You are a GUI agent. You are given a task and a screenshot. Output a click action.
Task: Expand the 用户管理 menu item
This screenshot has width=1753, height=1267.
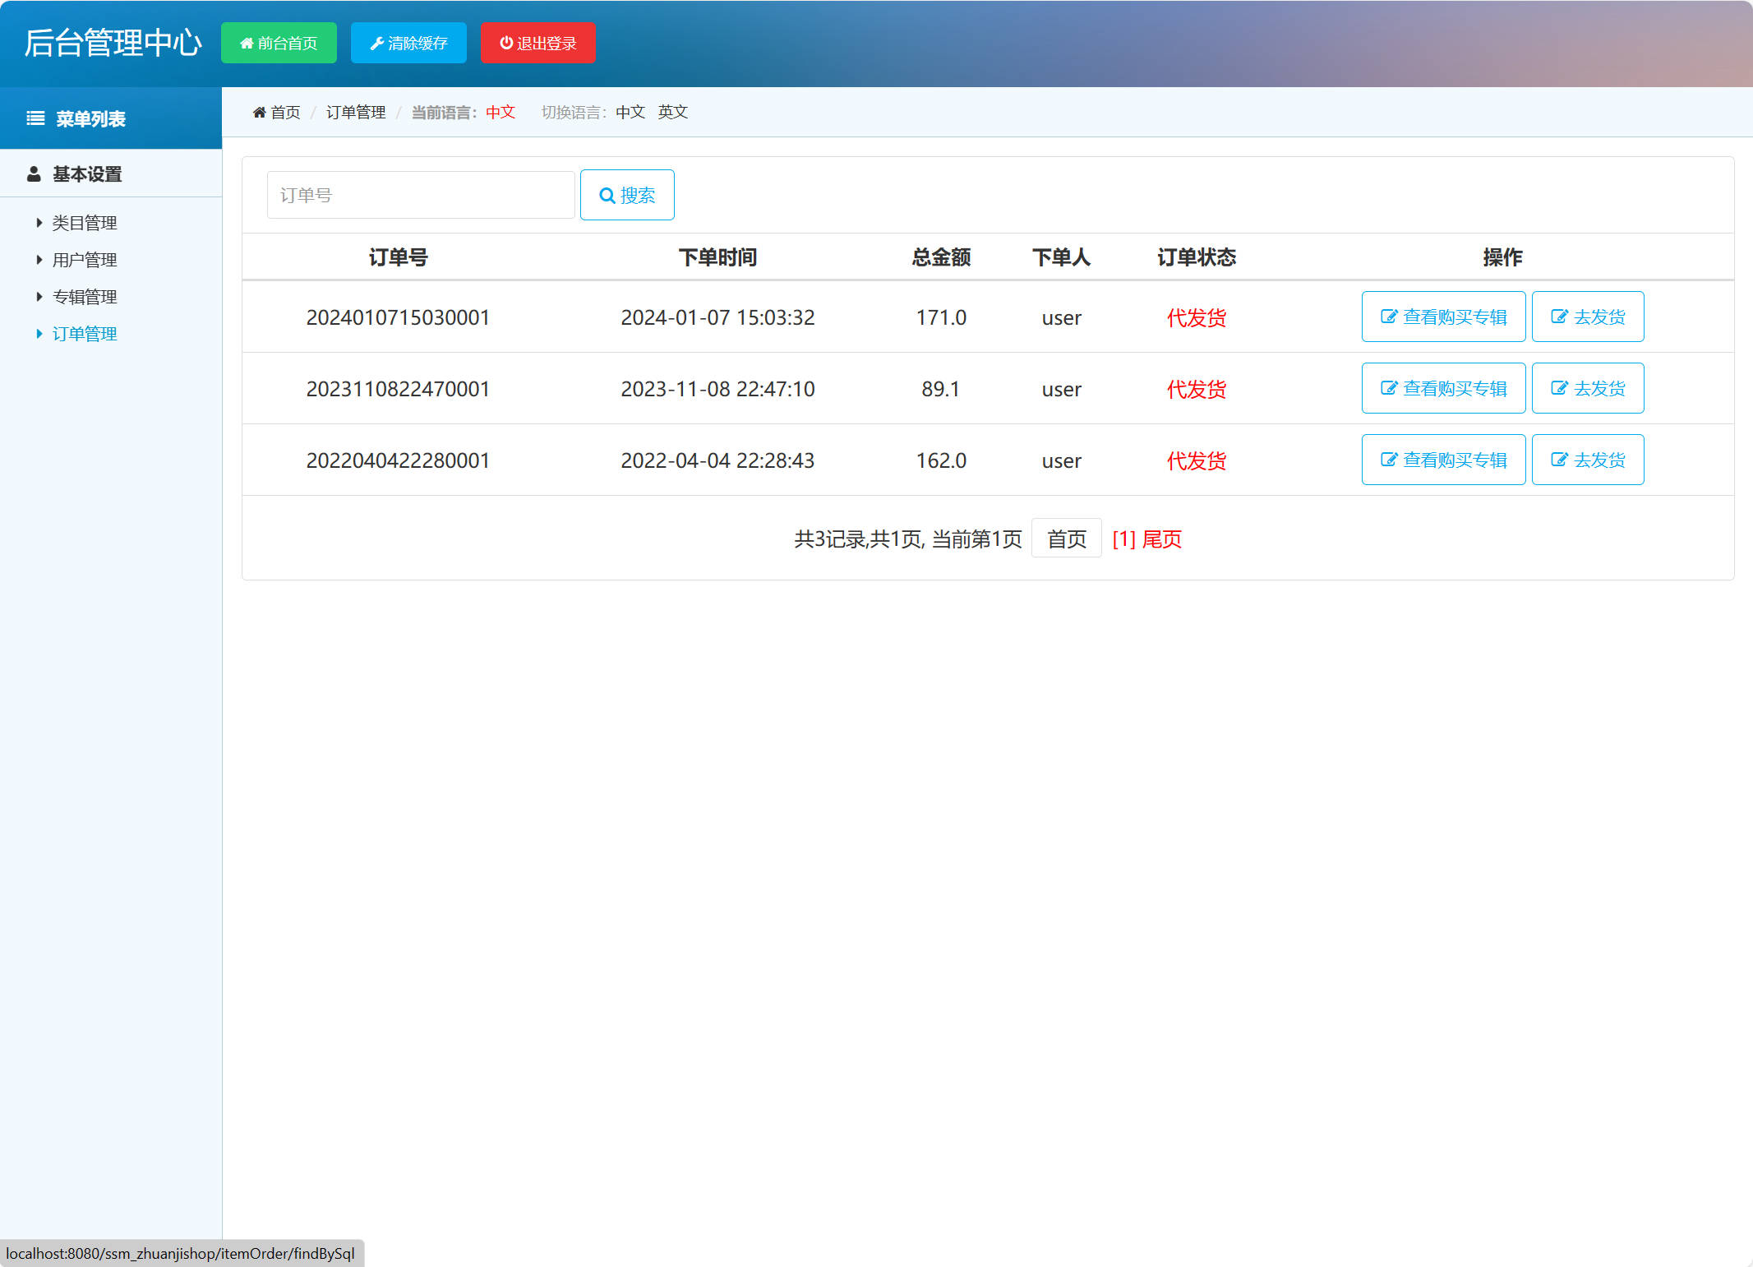[83, 259]
